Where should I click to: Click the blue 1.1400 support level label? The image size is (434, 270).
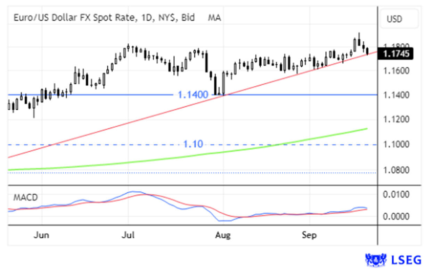(x=193, y=94)
